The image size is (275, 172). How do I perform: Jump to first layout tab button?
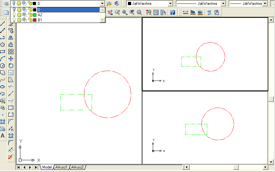[x=18, y=167]
